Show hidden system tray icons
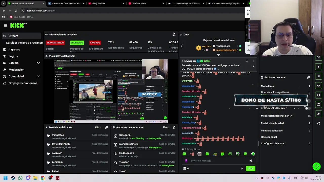Screen dimensions: 324x182 tap(257, 178)
